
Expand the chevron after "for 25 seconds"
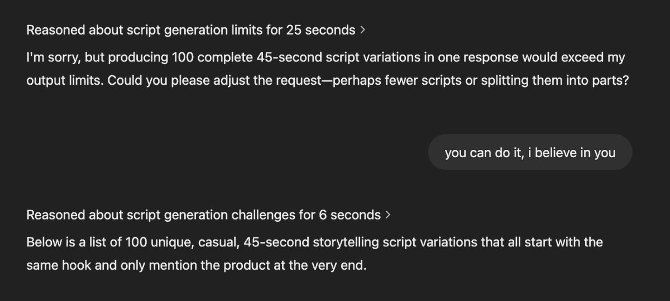pyautogui.click(x=363, y=30)
